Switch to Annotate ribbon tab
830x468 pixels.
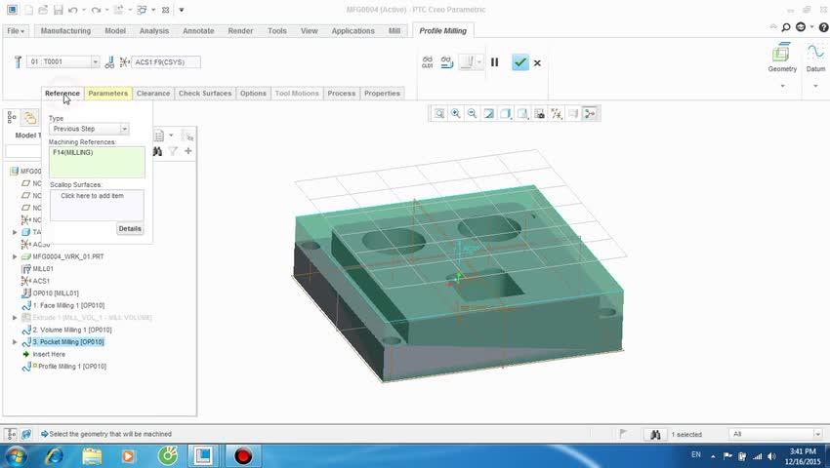(x=198, y=31)
